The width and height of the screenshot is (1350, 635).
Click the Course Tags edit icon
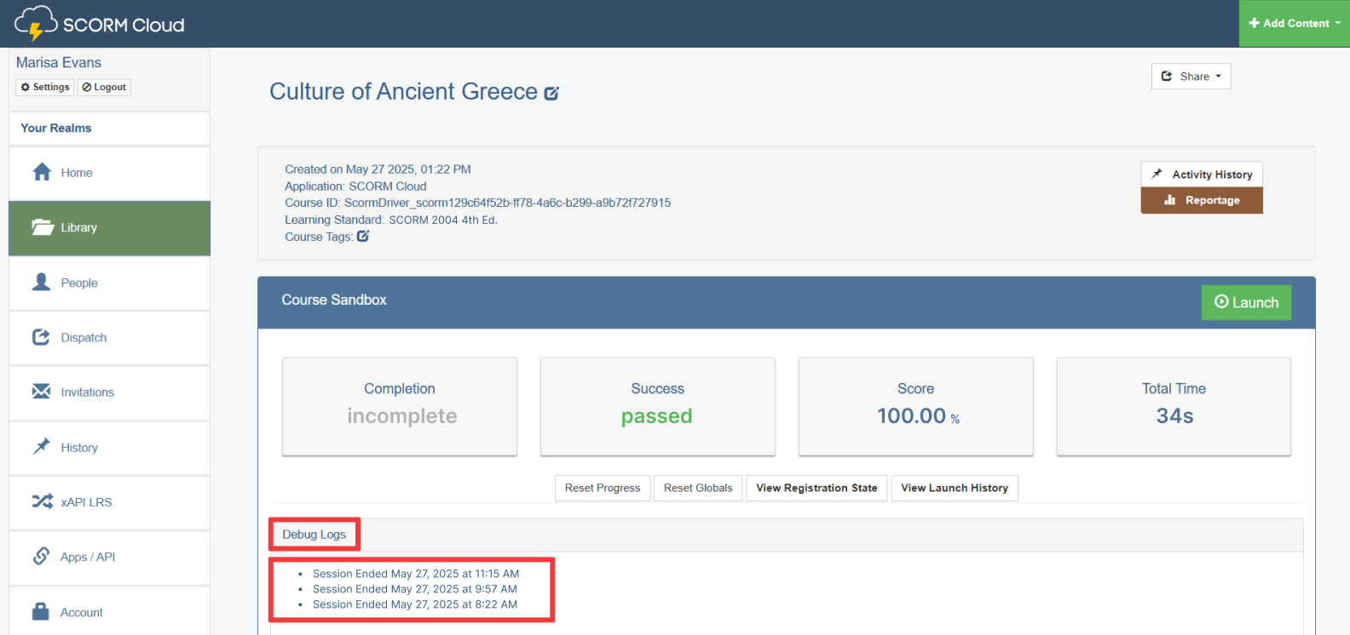point(363,237)
